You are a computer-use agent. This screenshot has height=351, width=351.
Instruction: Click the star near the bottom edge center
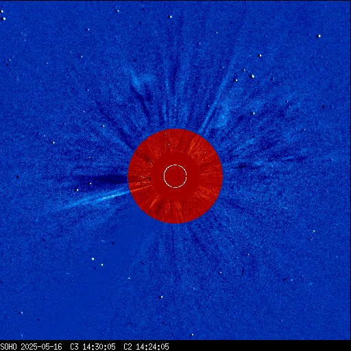pyautogui.click(x=192, y=335)
